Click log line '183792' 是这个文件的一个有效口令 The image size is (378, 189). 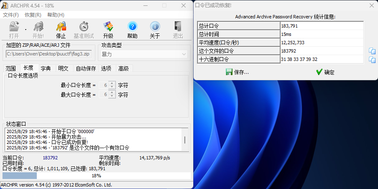68,148
